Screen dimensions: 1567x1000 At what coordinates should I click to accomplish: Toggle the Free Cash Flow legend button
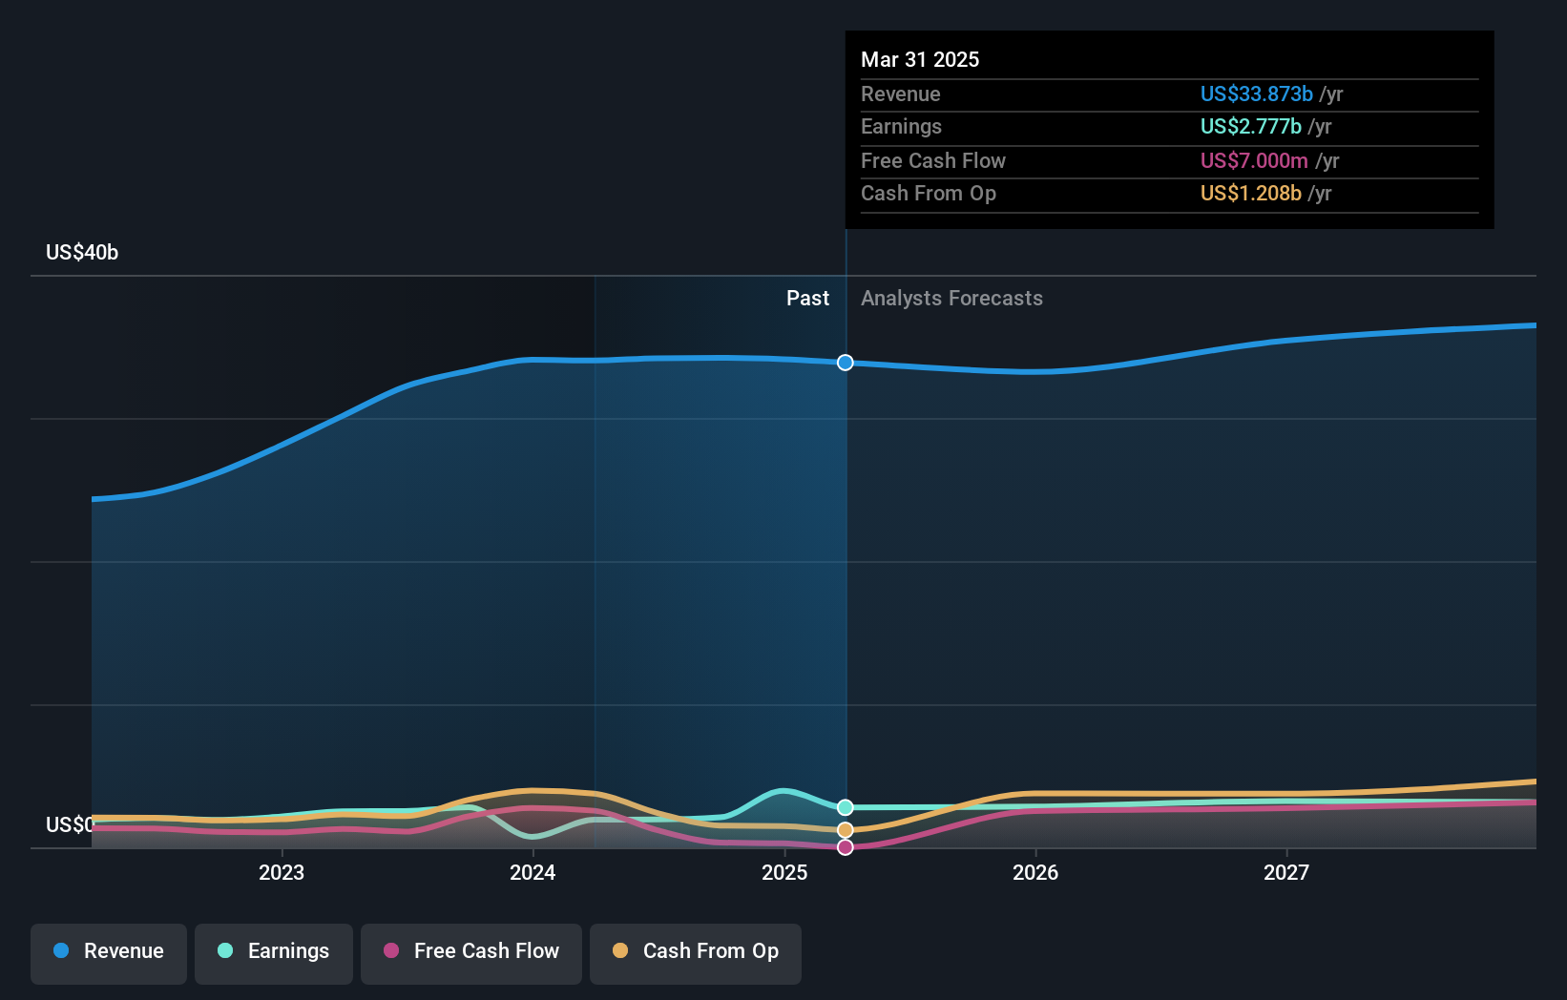click(x=471, y=953)
